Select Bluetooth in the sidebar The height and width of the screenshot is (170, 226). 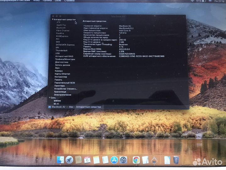coord(61,28)
